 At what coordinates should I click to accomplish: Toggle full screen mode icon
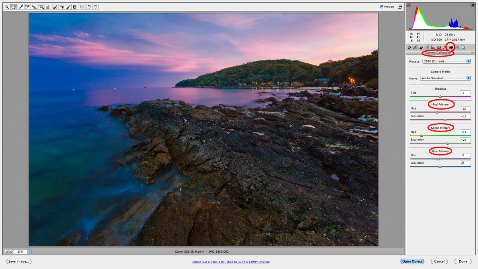click(400, 7)
